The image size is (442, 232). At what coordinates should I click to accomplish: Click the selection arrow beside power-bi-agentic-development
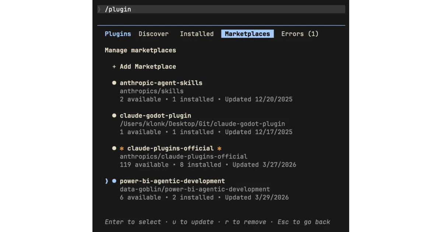click(x=106, y=181)
